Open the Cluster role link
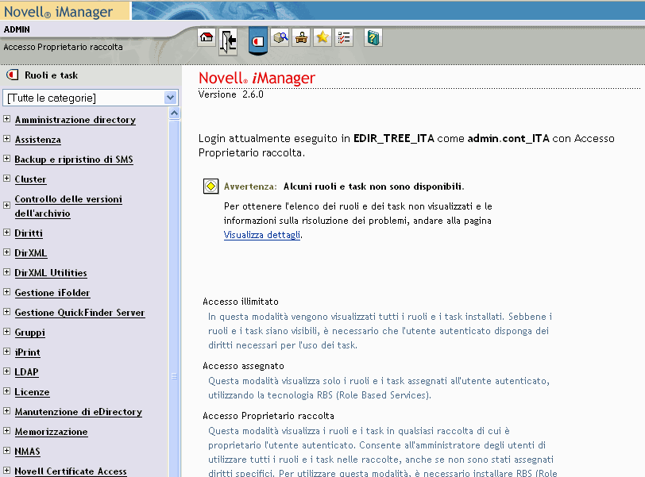The width and height of the screenshot is (645, 477). coord(30,179)
